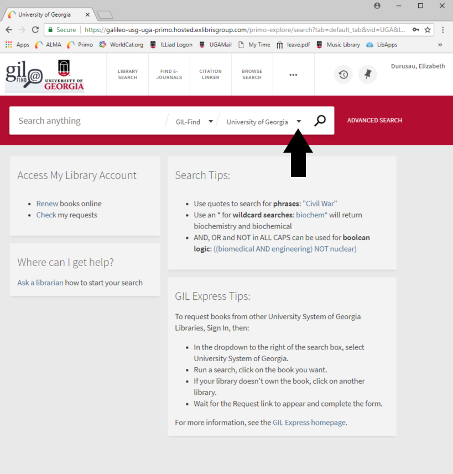Click the Ask a librarian link
453x474 pixels.
tap(40, 283)
